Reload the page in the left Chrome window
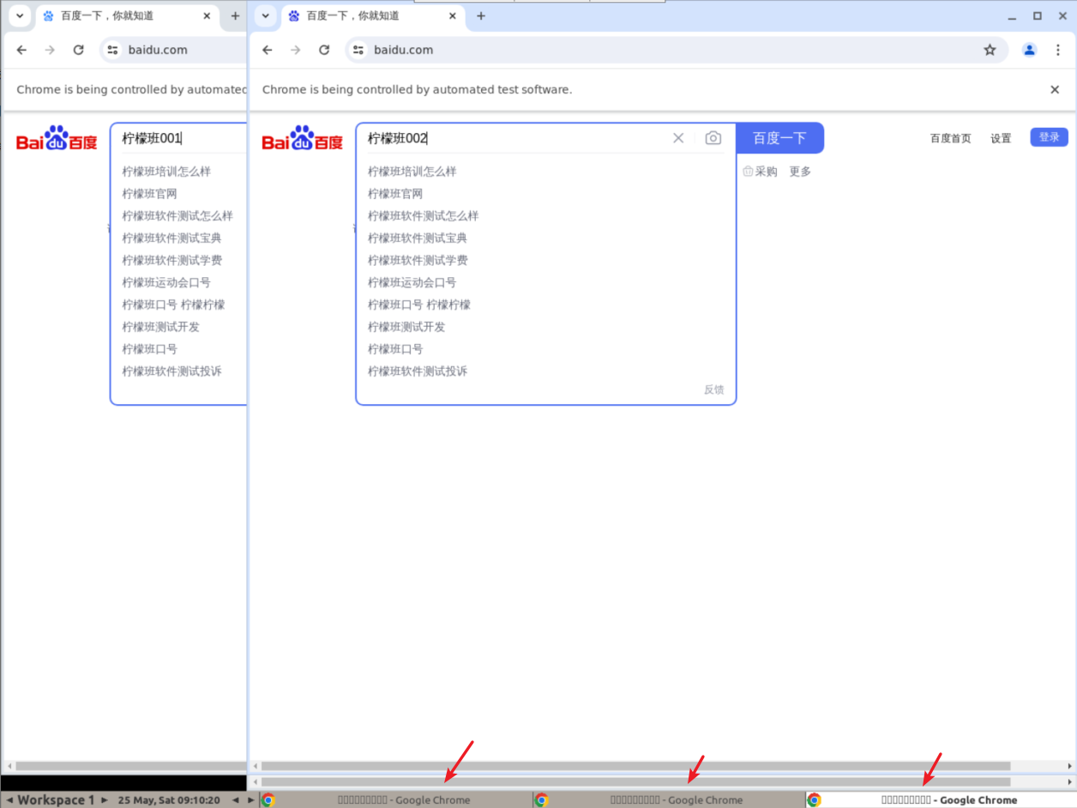The width and height of the screenshot is (1077, 808). click(78, 50)
